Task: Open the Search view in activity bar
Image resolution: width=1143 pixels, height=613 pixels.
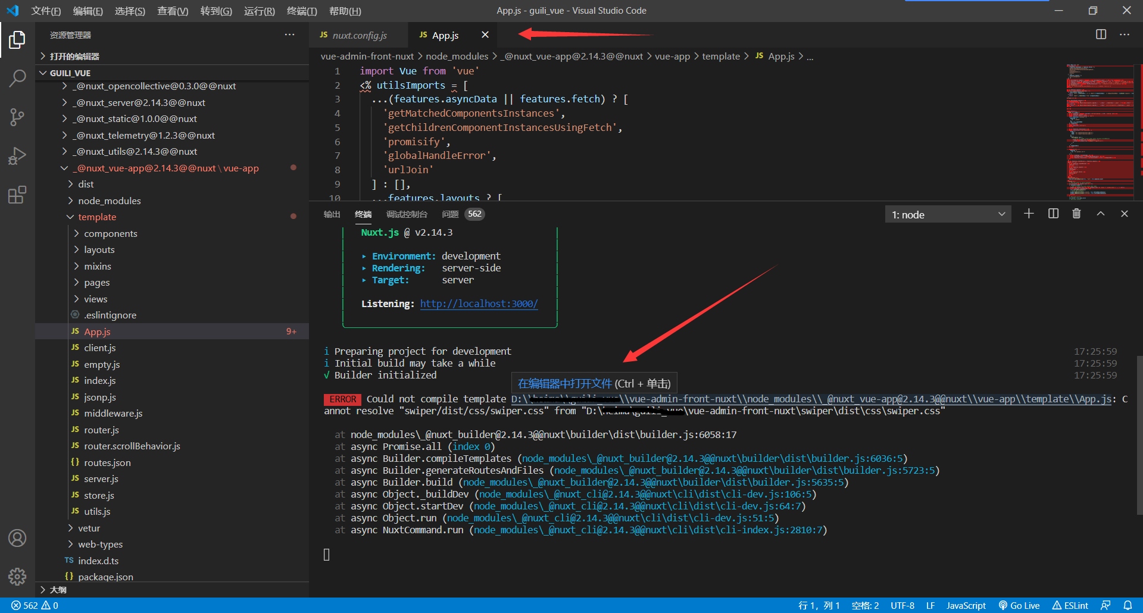Action: pyautogui.click(x=17, y=78)
